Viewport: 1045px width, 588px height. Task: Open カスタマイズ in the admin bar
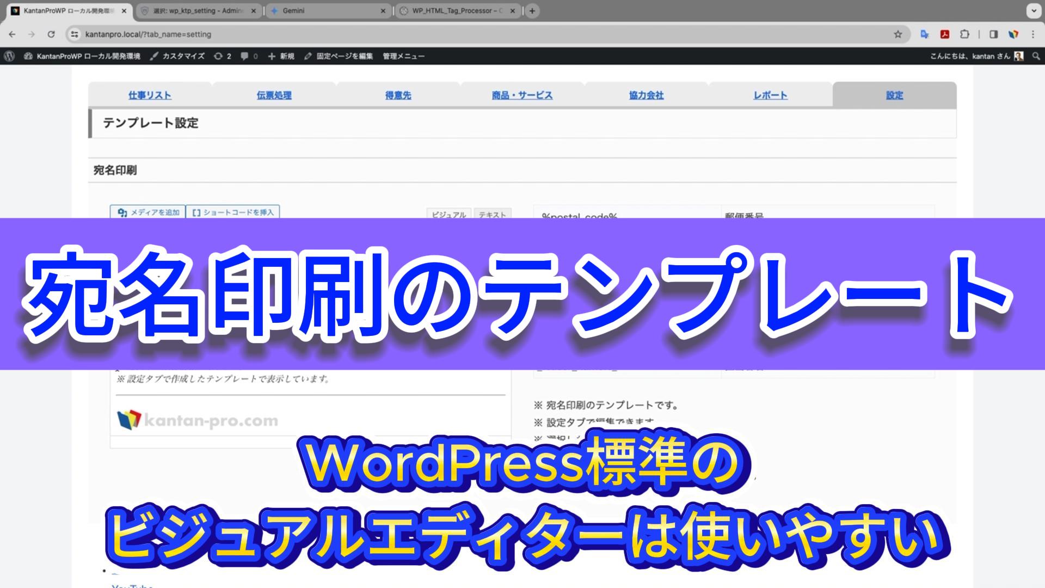click(177, 56)
